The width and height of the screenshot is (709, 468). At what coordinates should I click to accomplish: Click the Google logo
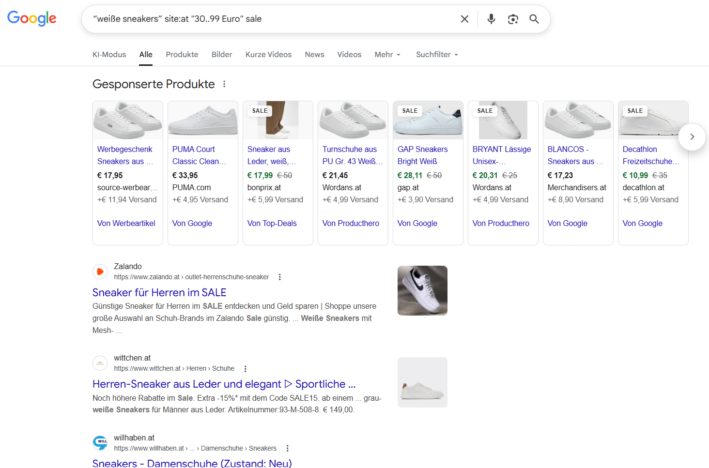31,18
